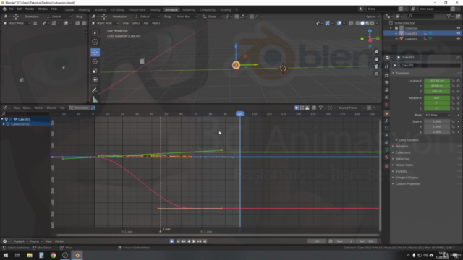Jump to the last frame button

205,241
